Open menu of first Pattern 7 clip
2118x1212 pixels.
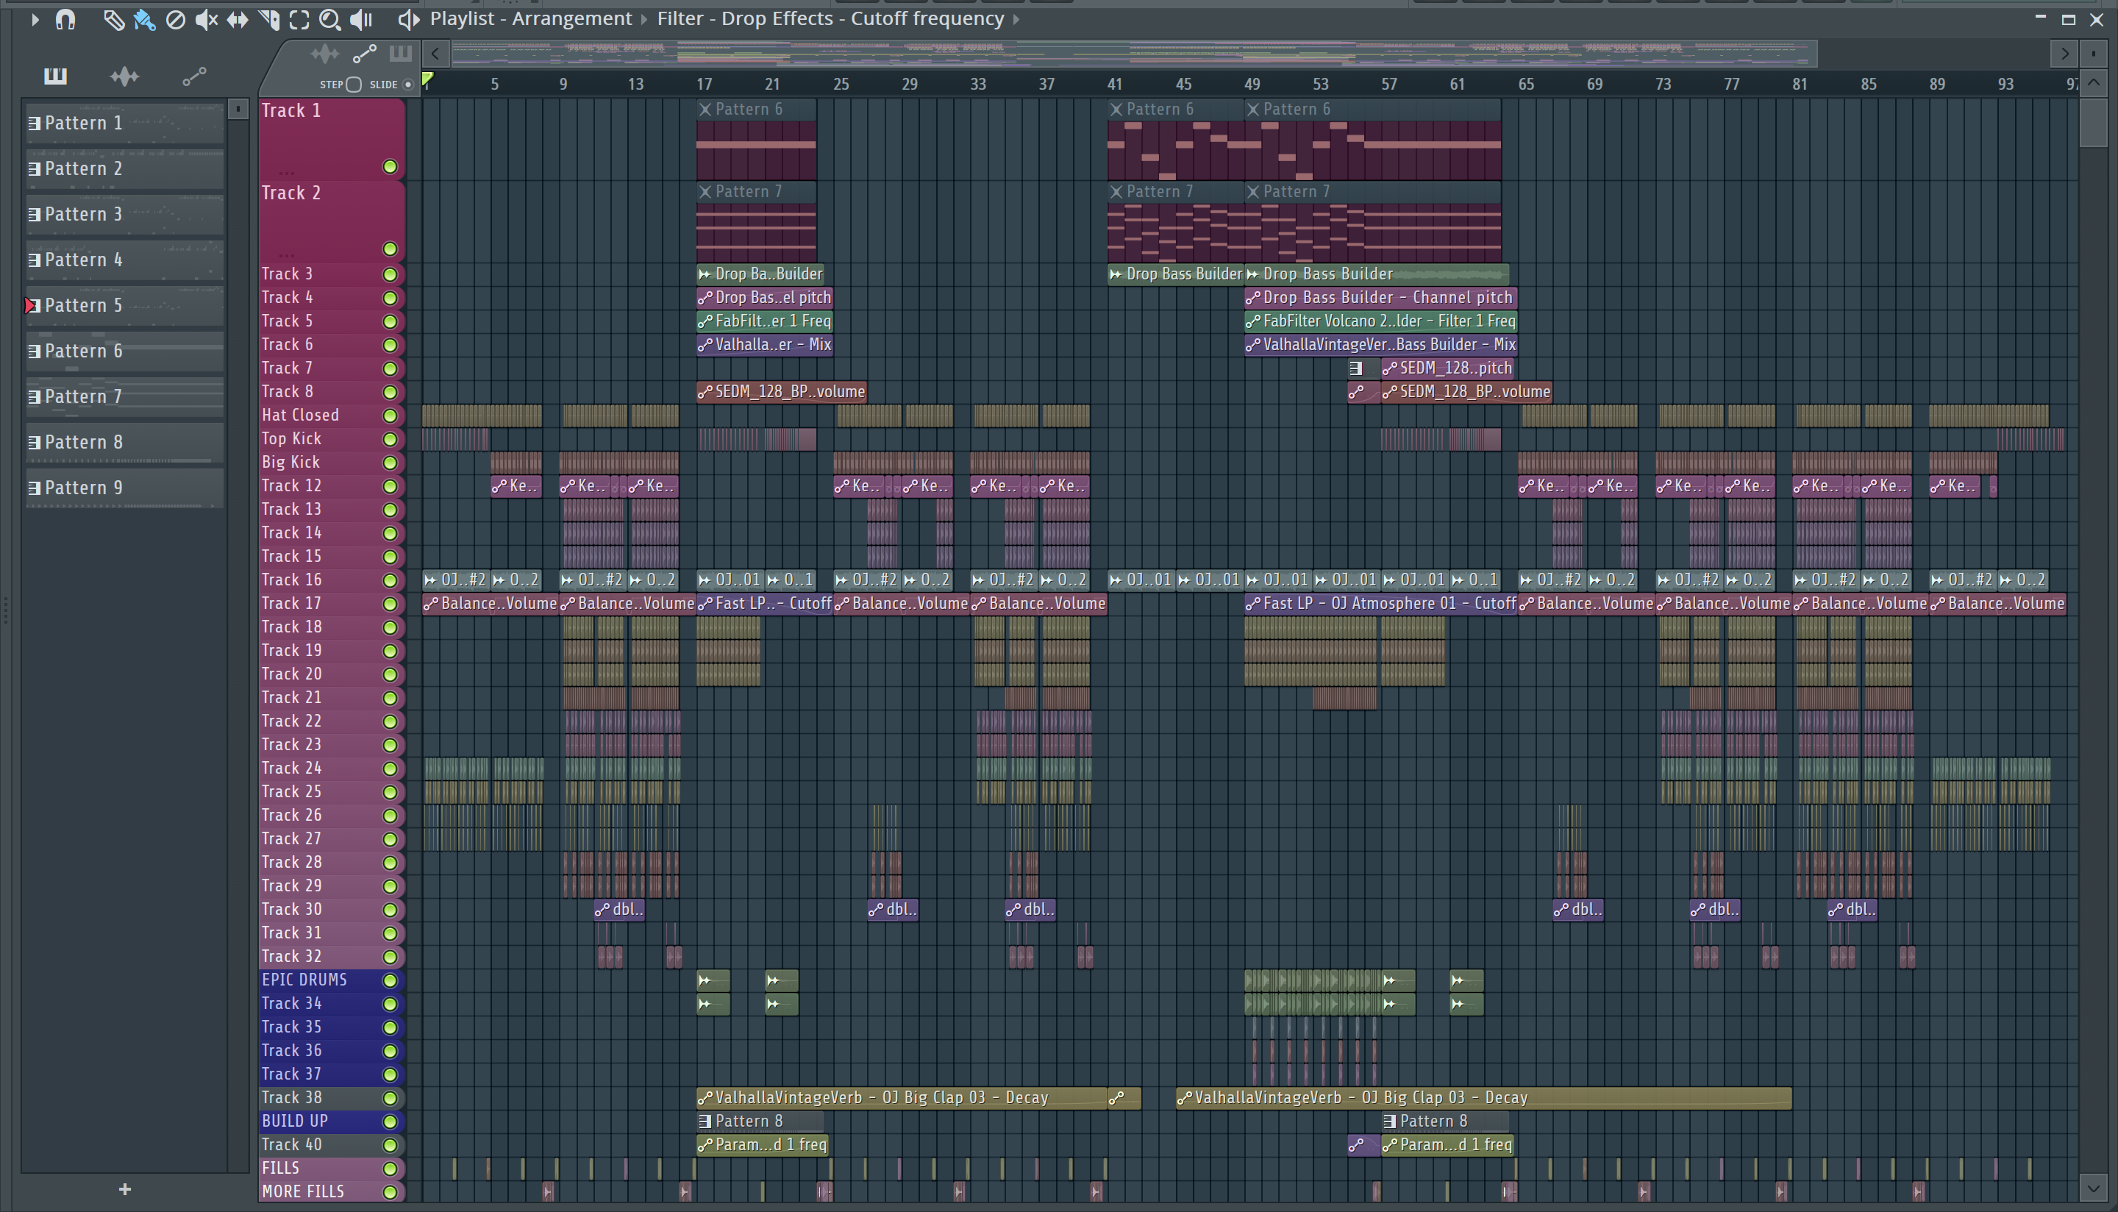705,191
